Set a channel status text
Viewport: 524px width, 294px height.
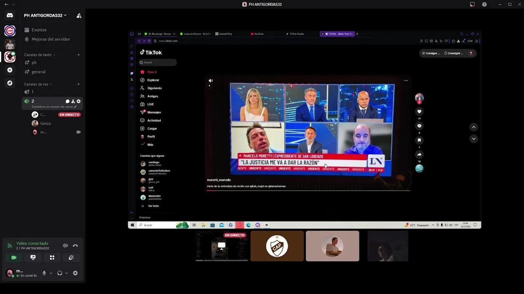[x=54, y=107]
